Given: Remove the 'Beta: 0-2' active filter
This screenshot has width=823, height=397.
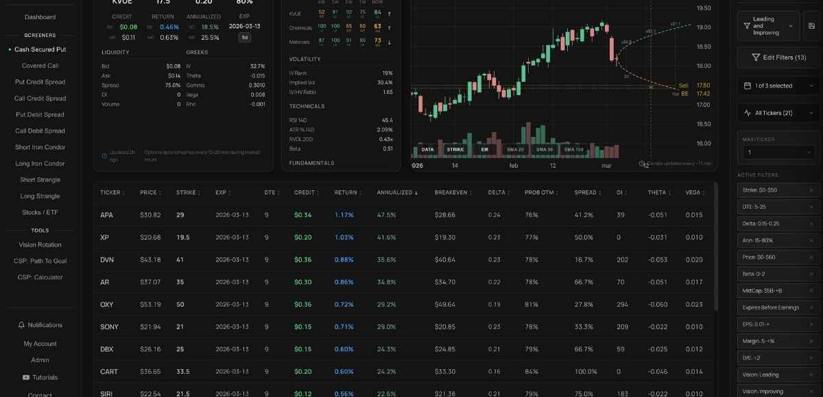Looking at the screenshot, I should 811,274.
